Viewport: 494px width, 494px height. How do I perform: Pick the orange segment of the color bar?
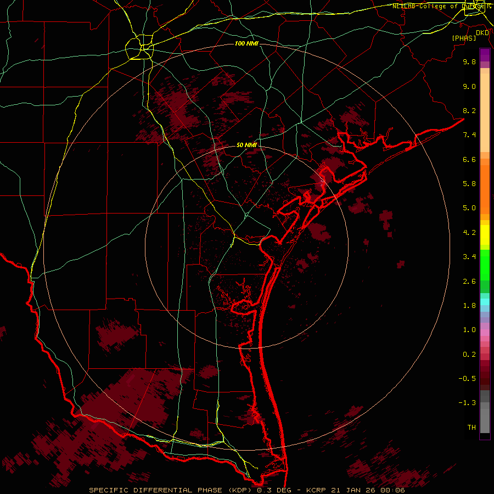485,190
